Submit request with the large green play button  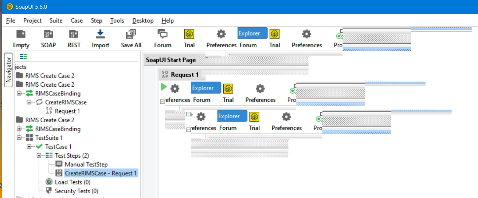[164, 87]
